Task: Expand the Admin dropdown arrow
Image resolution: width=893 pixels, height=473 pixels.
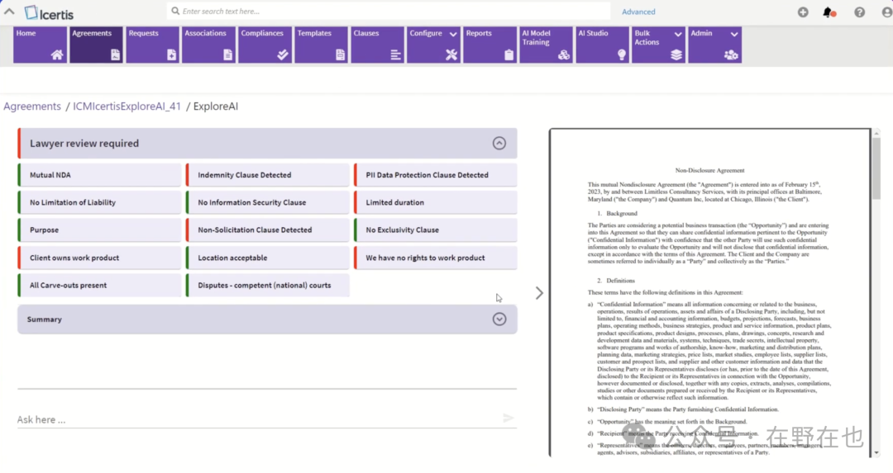Action: 734,34
